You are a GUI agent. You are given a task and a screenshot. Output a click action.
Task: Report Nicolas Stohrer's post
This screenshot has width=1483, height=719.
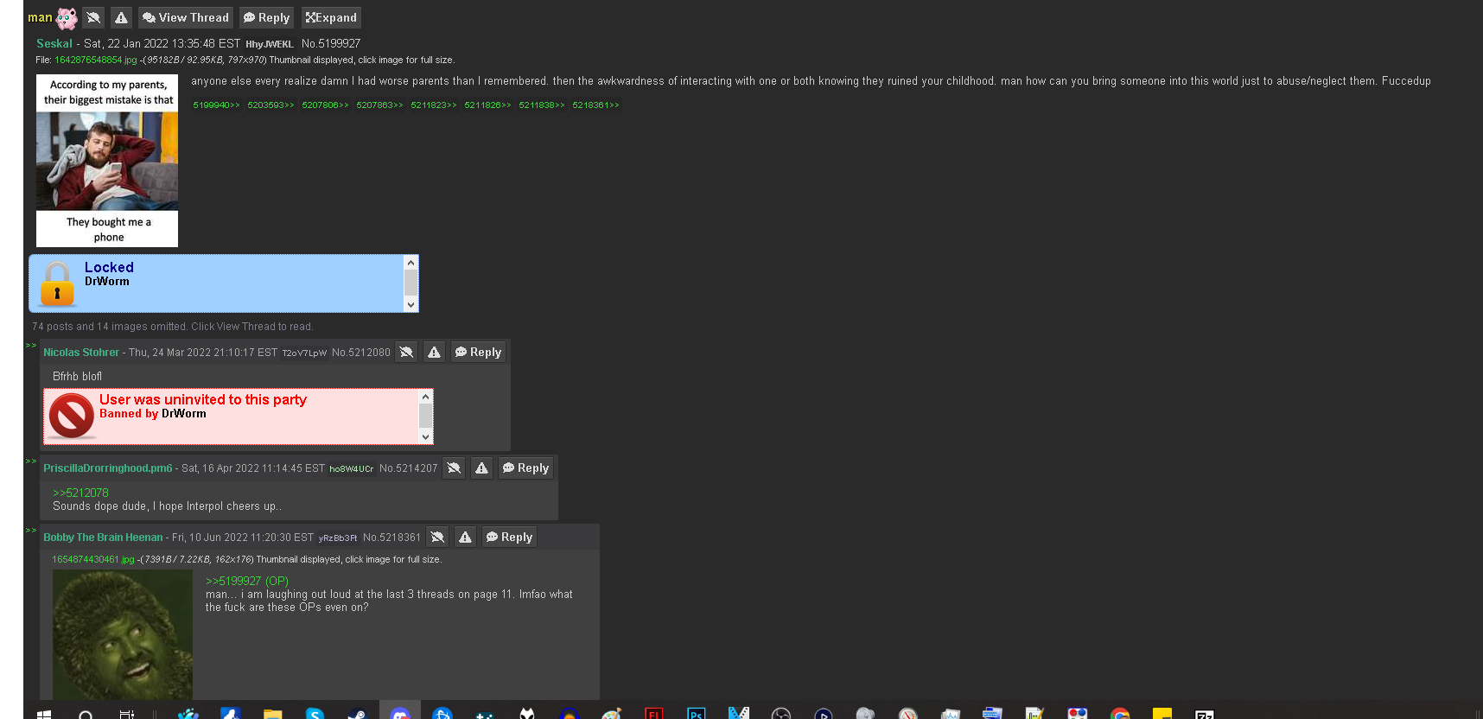coord(434,352)
